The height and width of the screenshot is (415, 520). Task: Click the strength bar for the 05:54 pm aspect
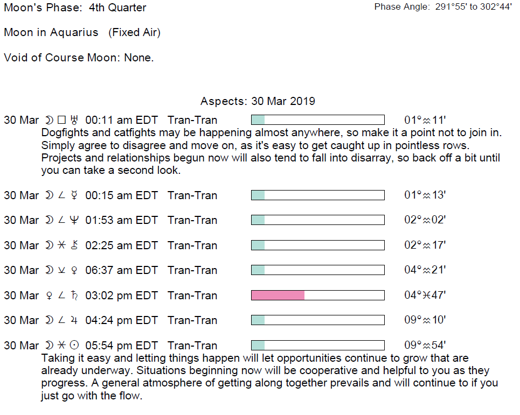tap(317, 346)
